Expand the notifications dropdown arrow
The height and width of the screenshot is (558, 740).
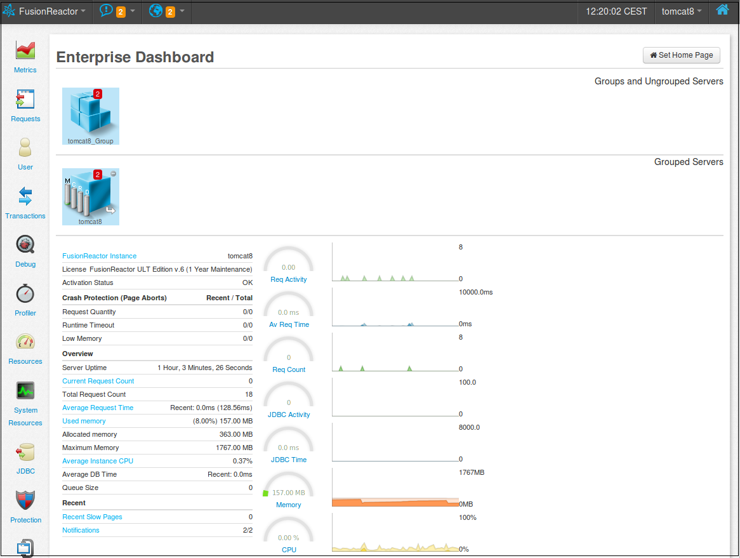[133, 11]
